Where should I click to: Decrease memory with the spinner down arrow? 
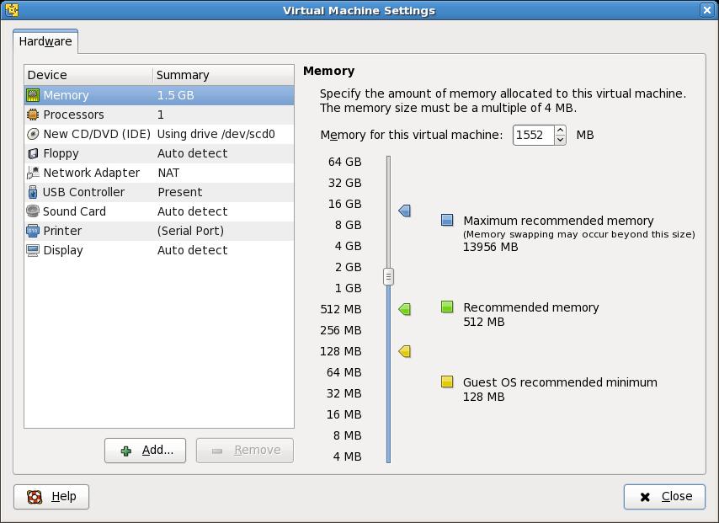561,140
